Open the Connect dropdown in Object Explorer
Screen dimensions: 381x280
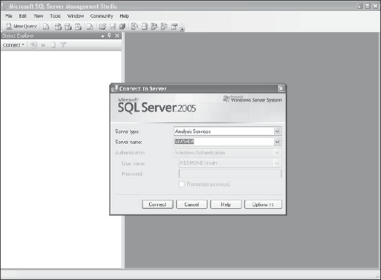tap(14, 45)
